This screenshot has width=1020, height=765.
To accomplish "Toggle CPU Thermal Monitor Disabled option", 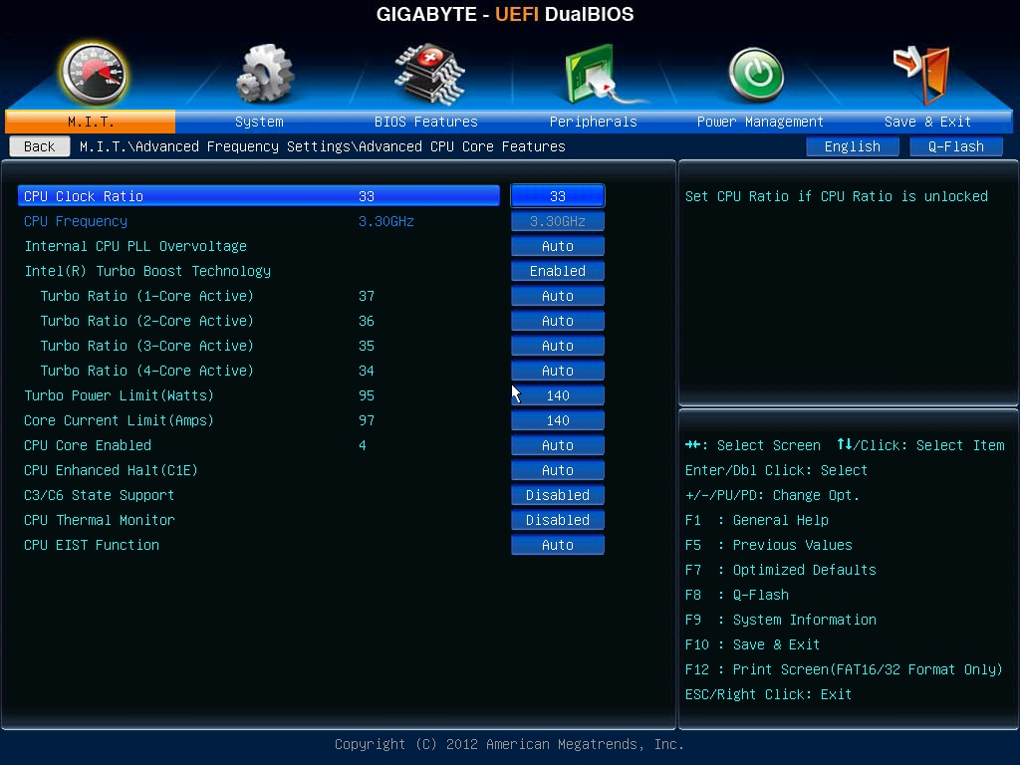I will (558, 520).
